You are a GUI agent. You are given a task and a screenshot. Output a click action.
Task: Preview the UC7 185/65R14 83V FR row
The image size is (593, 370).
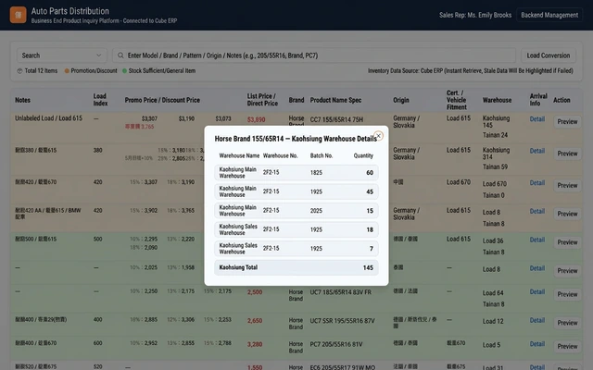pos(567,294)
